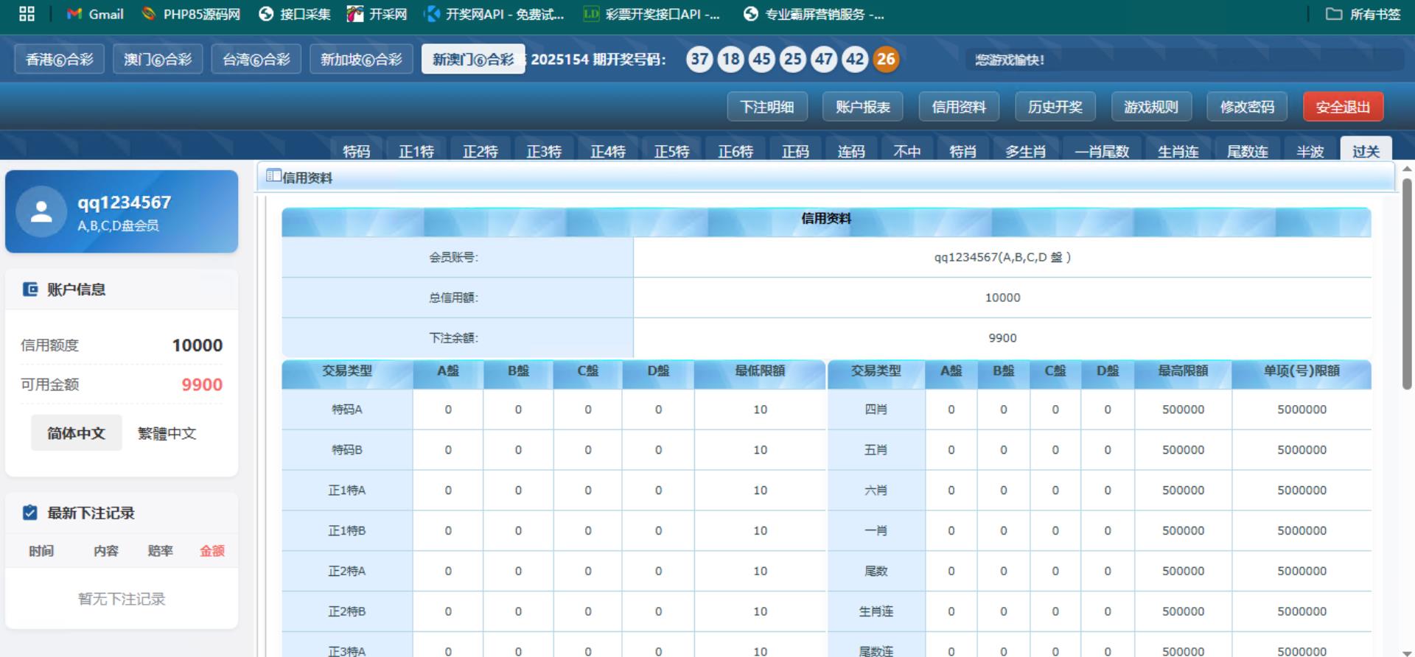This screenshot has width=1415, height=657.
Task: Open the 历史开奖 page
Action: (1055, 107)
